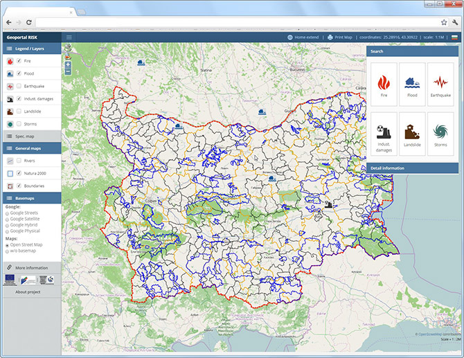464x358 pixels.
Task: Open About project link
Action: coord(28,292)
